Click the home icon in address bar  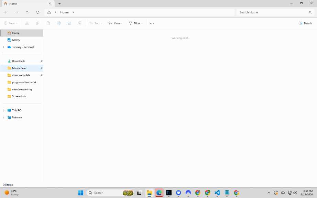49,12
